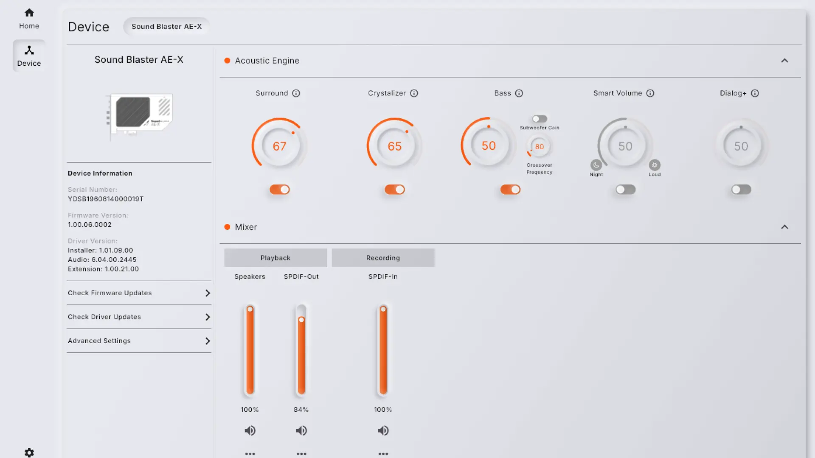Click the Installer: 1.01.09.00 line
The height and width of the screenshot is (458, 815).
100,250
